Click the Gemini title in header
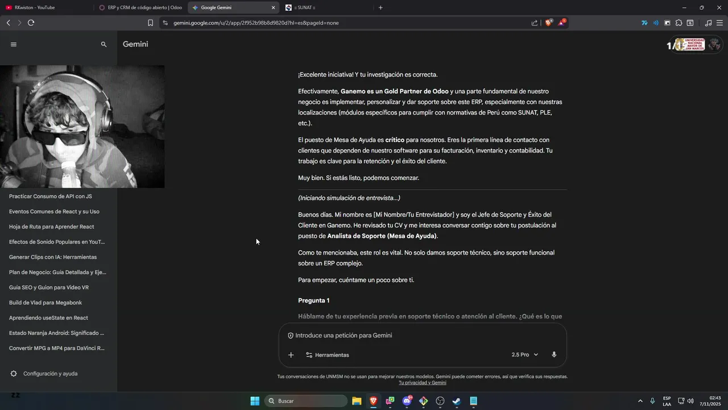The image size is (728, 410). coord(135,44)
